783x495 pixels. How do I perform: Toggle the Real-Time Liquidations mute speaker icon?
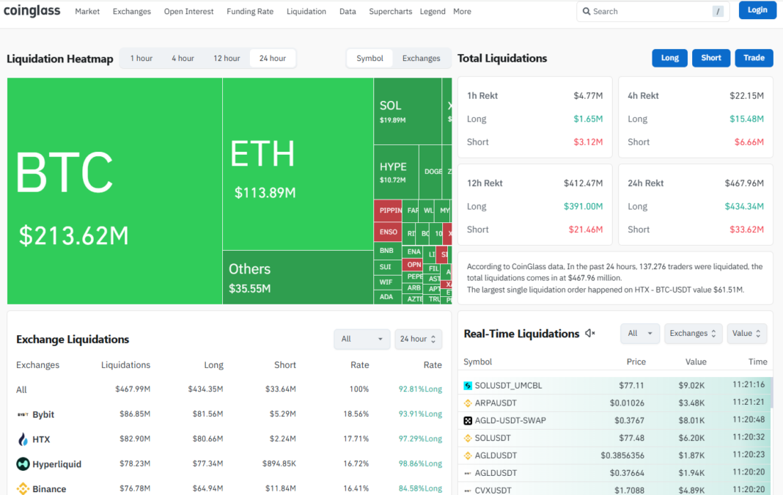(x=590, y=334)
